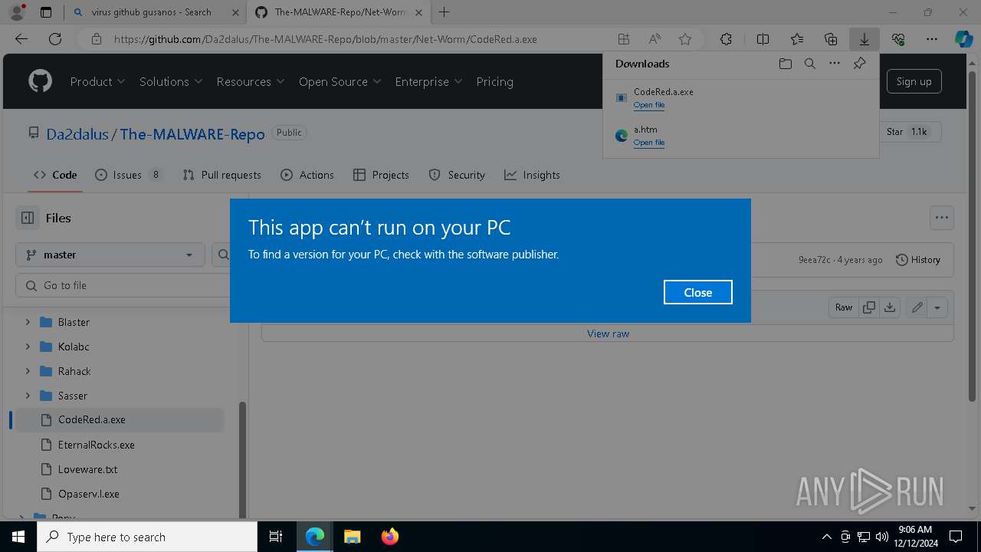Open the Security tab

457,175
